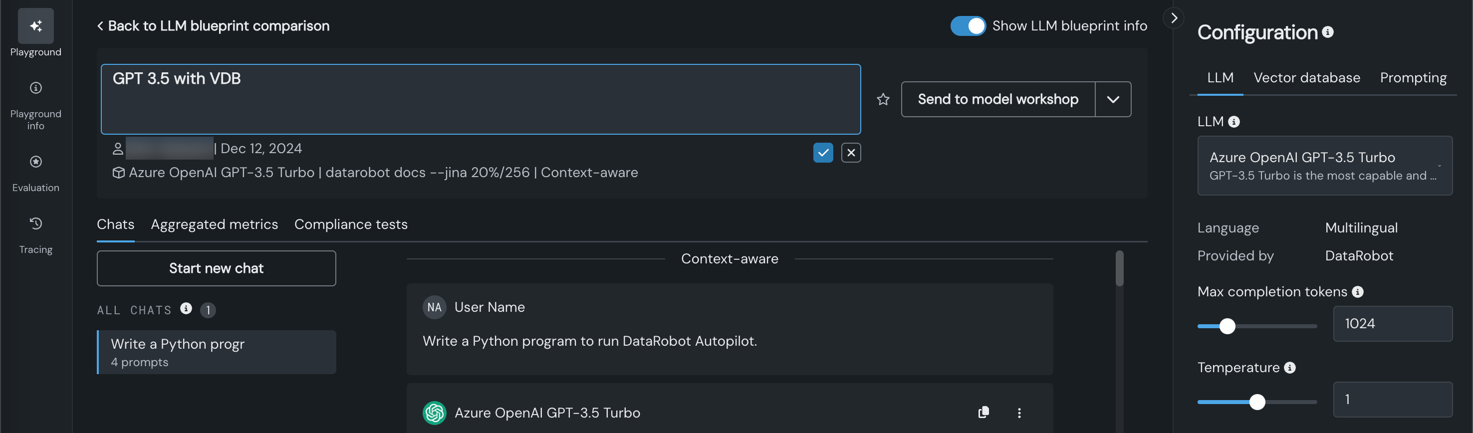Viewport: 1473px width, 433px height.
Task: Open the Playground sidebar icon
Action: point(35,26)
